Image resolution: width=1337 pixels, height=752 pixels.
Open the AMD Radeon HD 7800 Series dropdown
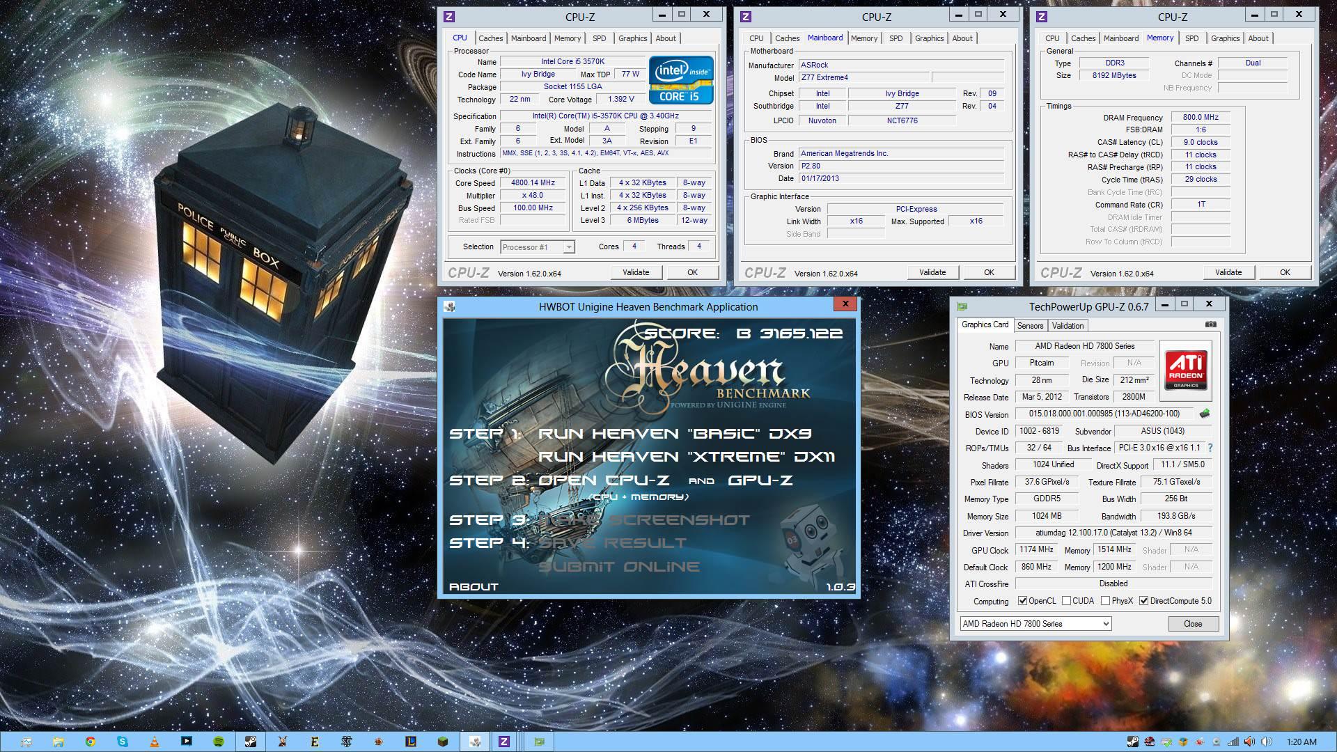tap(1035, 624)
